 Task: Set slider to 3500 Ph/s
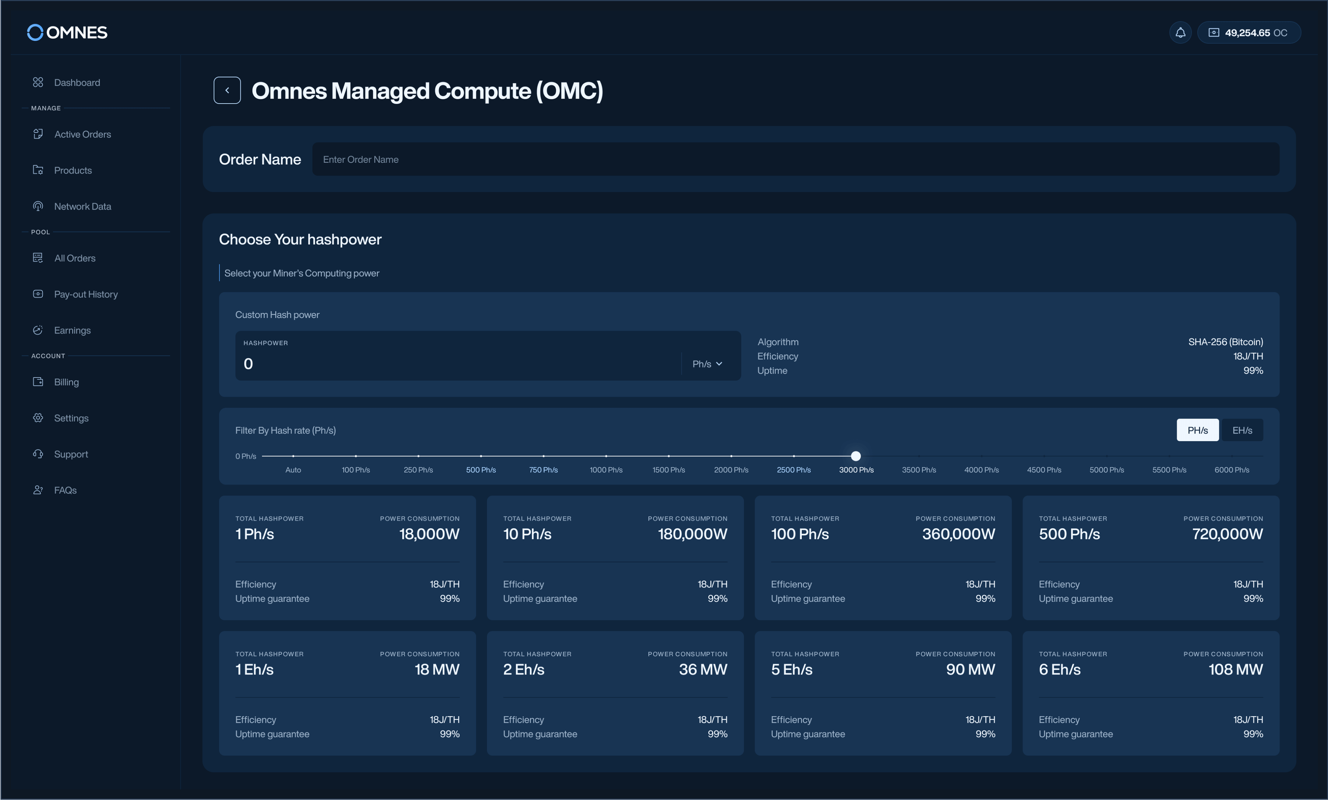tap(919, 470)
